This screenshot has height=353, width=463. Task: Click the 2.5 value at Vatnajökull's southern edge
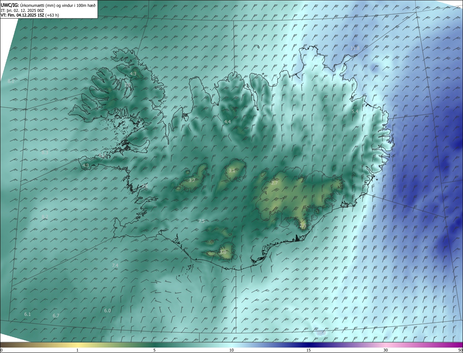click(x=303, y=225)
